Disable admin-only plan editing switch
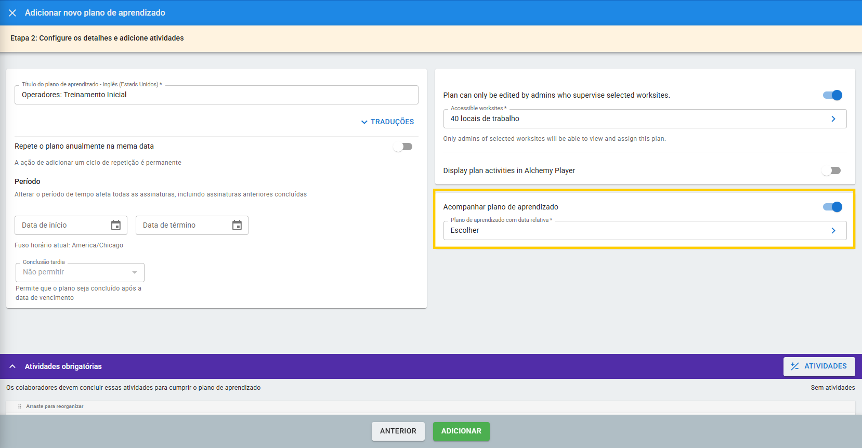This screenshot has height=448, width=862. coord(832,95)
